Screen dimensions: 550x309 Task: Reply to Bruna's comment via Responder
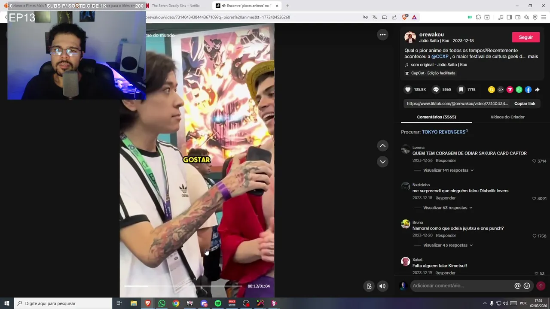point(446,236)
